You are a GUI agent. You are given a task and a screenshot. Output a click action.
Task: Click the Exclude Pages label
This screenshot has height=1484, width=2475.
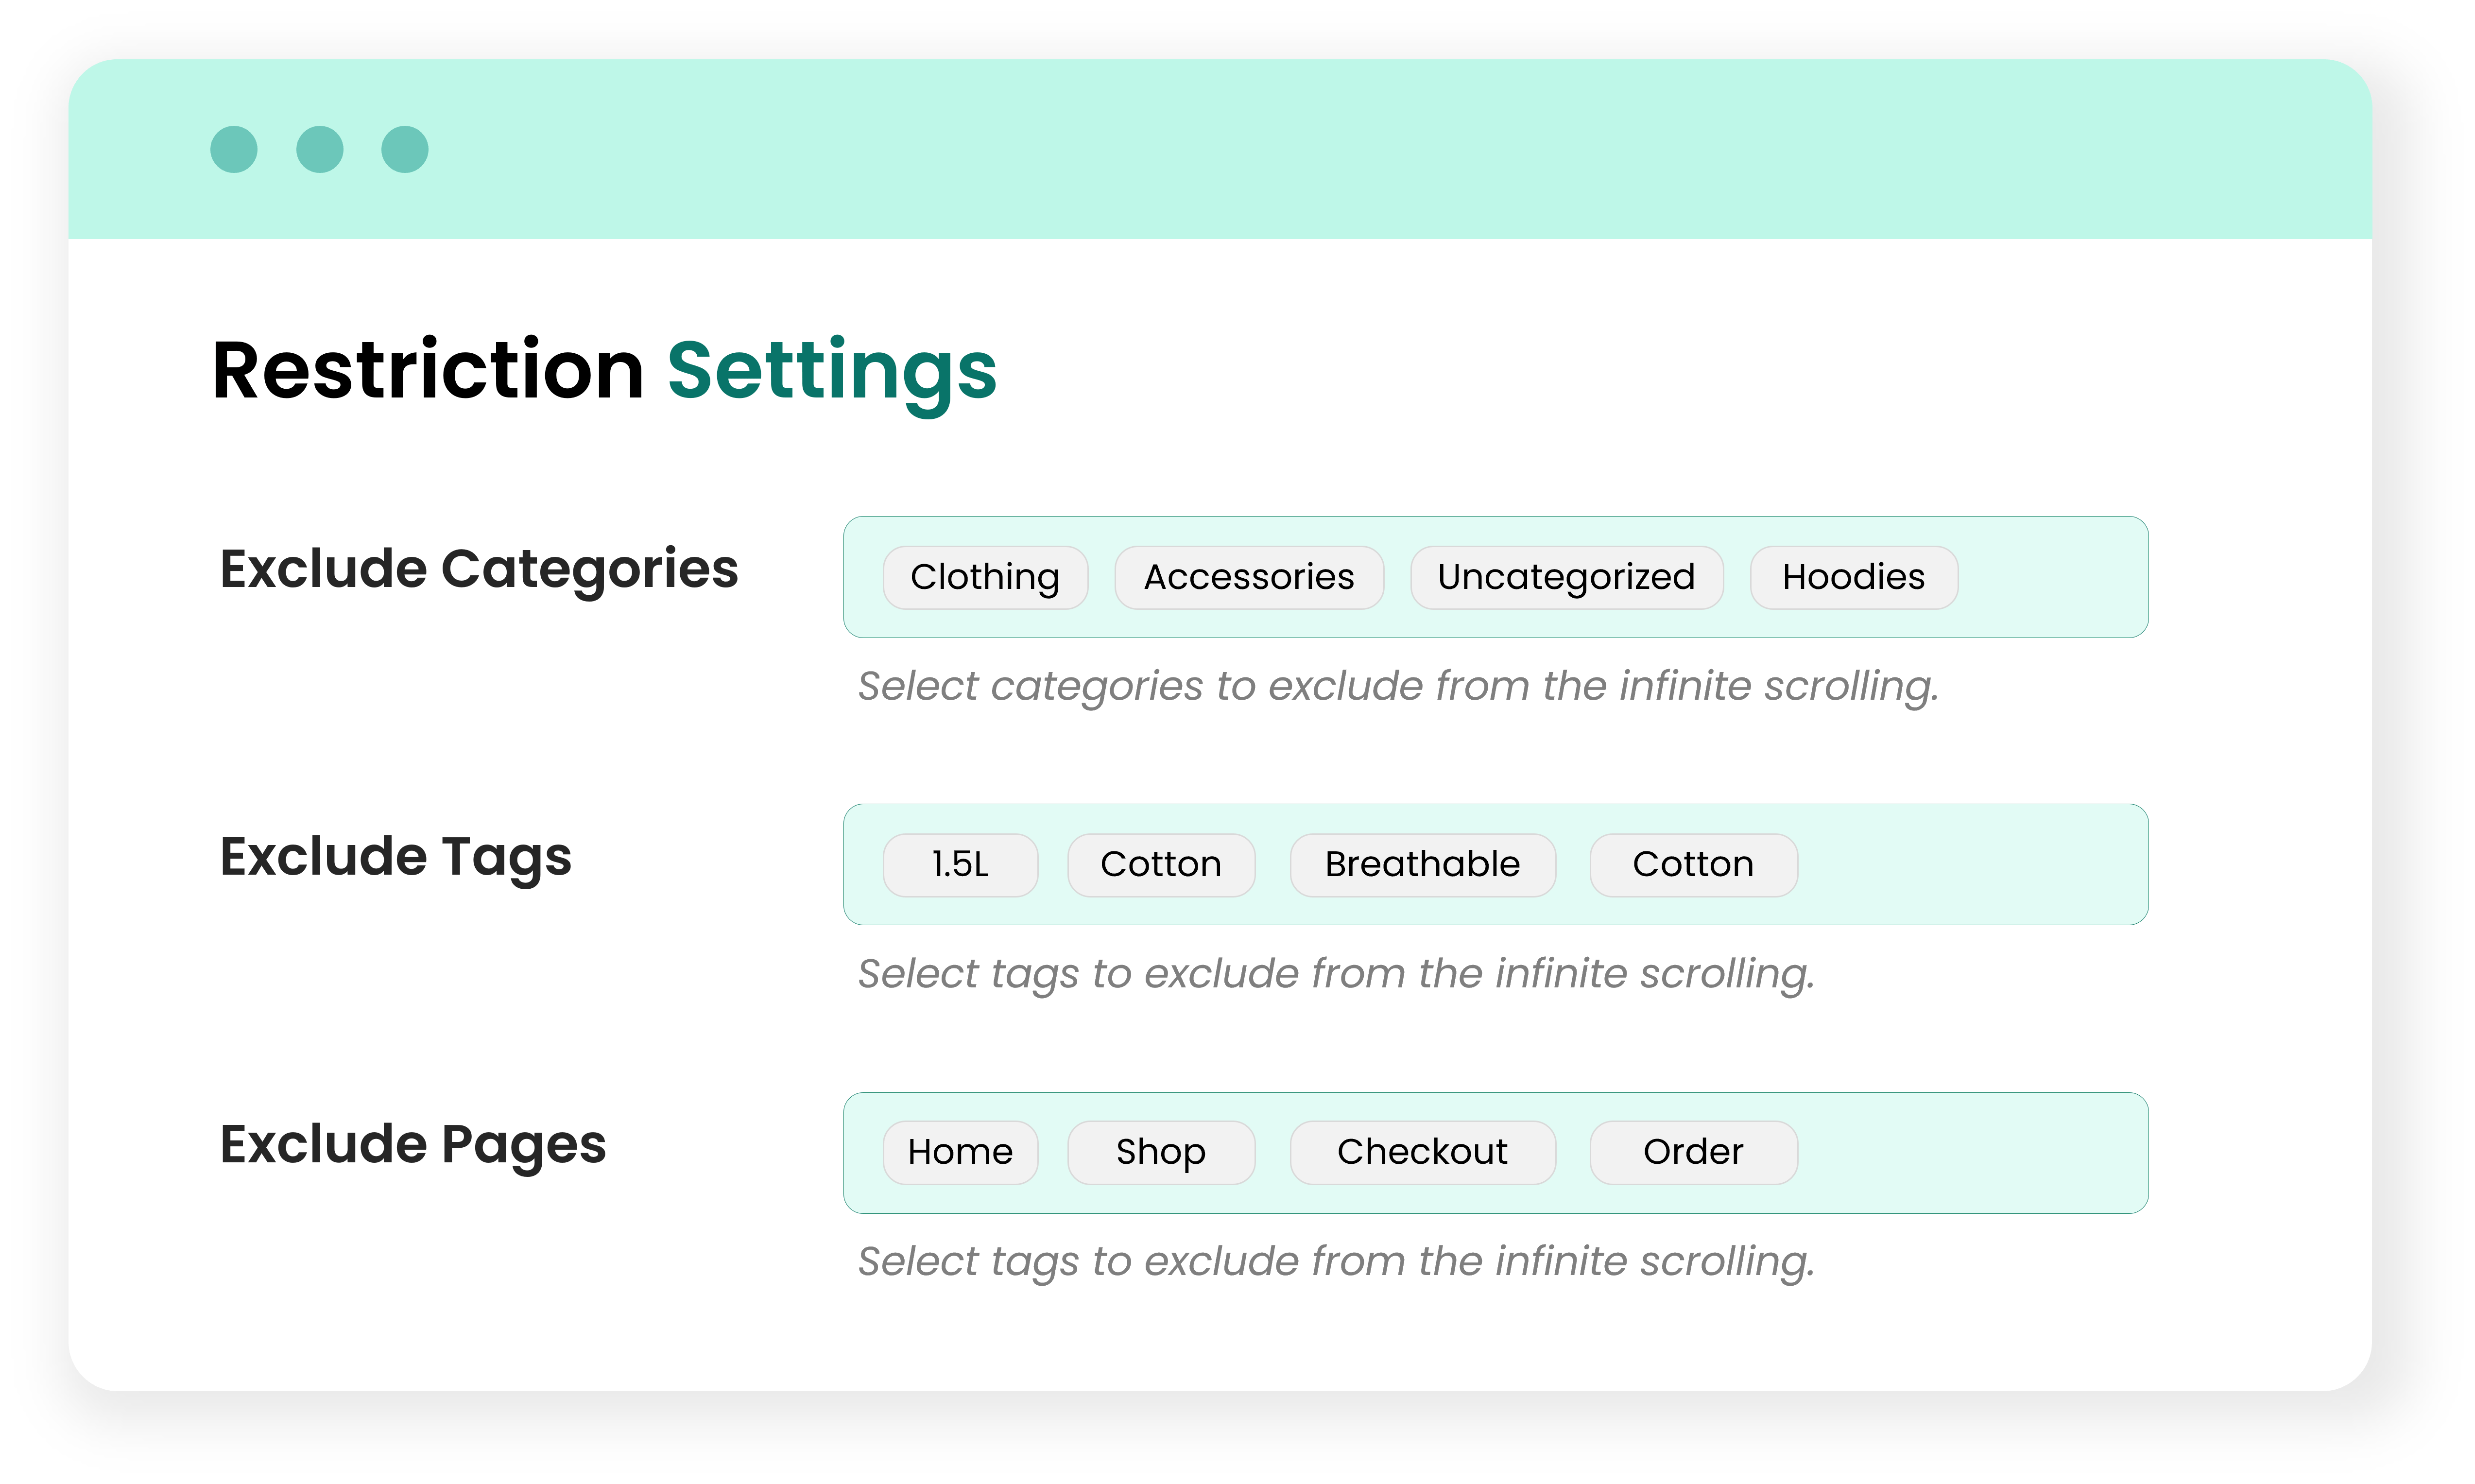(413, 1144)
